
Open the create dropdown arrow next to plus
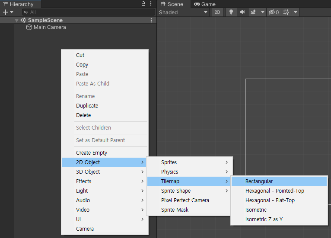tap(12, 12)
